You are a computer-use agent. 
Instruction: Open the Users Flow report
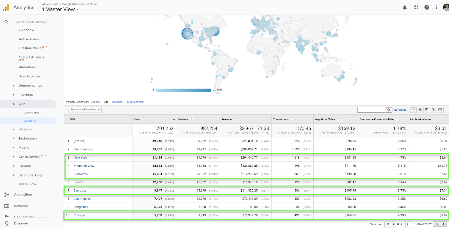click(28, 184)
